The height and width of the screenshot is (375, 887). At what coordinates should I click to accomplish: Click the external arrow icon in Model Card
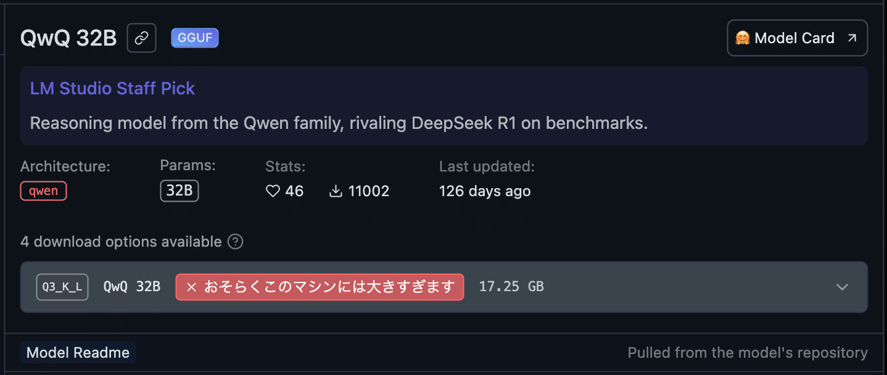pyautogui.click(x=852, y=38)
